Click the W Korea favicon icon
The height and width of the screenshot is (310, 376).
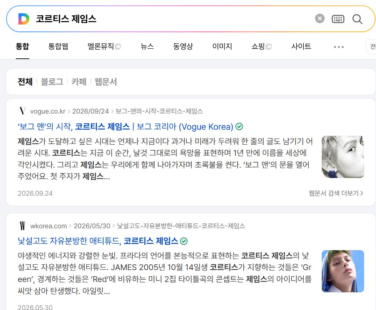(23, 226)
